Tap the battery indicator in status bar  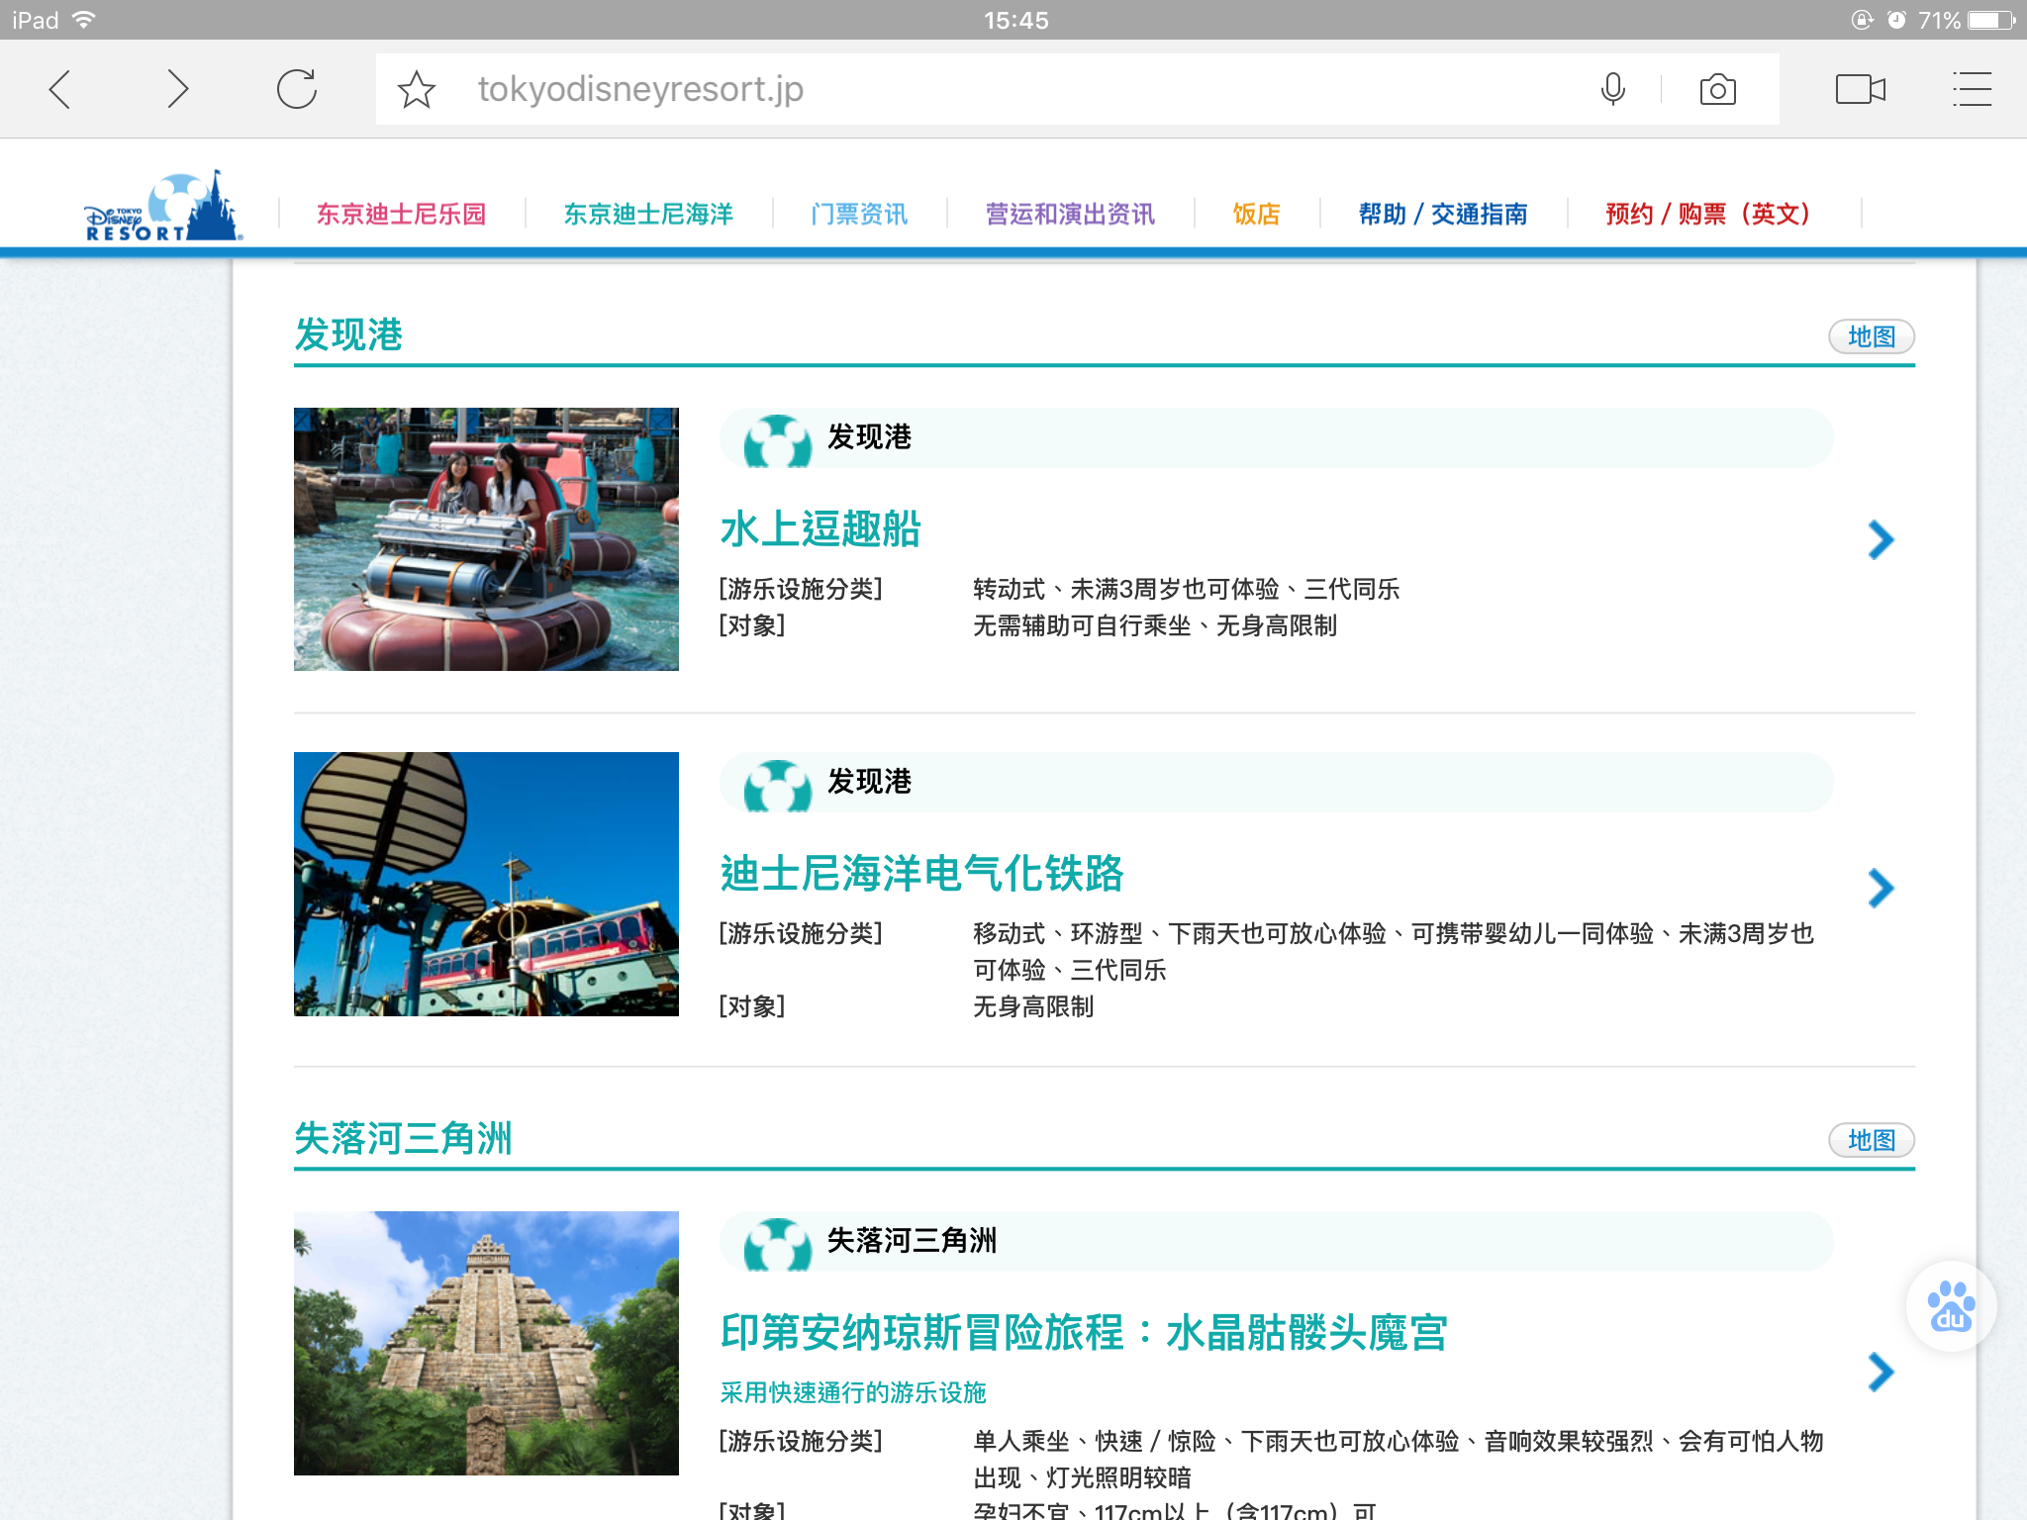tap(1991, 20)
